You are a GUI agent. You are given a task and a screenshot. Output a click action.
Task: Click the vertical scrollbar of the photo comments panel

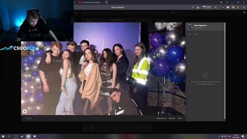coord(225,71)
